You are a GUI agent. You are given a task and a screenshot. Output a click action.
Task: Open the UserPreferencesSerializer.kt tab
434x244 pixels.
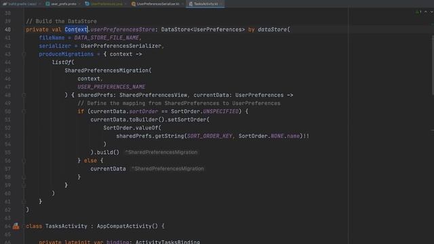coord(158,4)
